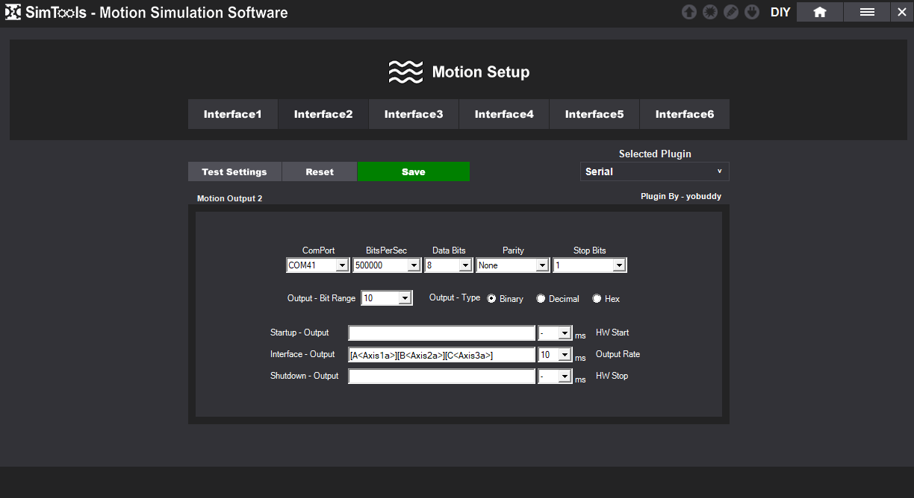Click the starburst icon in the title bar
Viewport: 914px width, 498px height.
click(710, 13)
